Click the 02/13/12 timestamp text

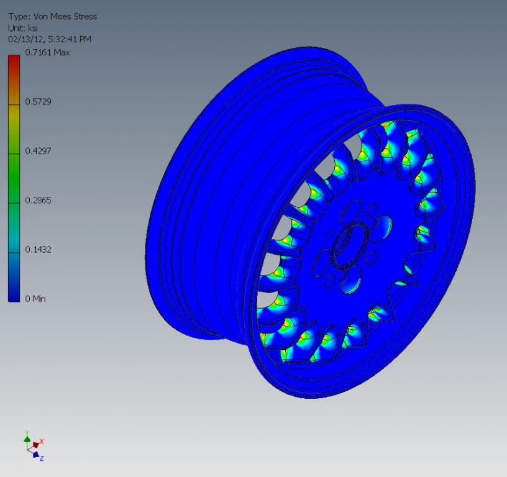pos(50,39)
